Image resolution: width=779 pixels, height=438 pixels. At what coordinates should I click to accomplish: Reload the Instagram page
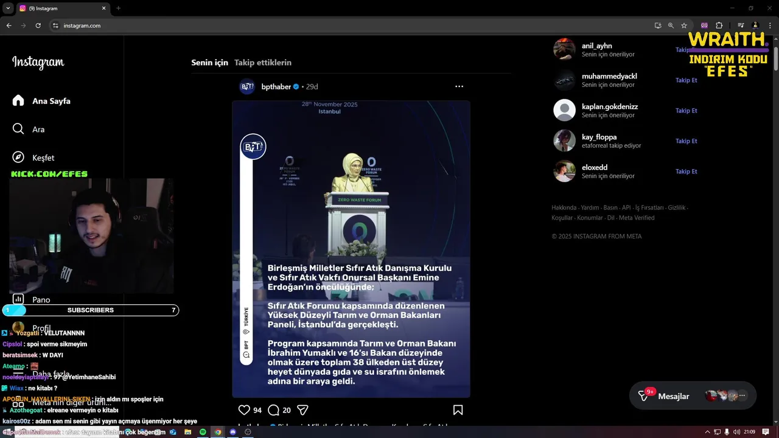point(38,26)
